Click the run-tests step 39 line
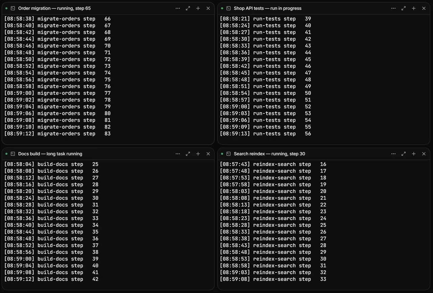This screenshot has width=433, height=293. coord(266,19)
